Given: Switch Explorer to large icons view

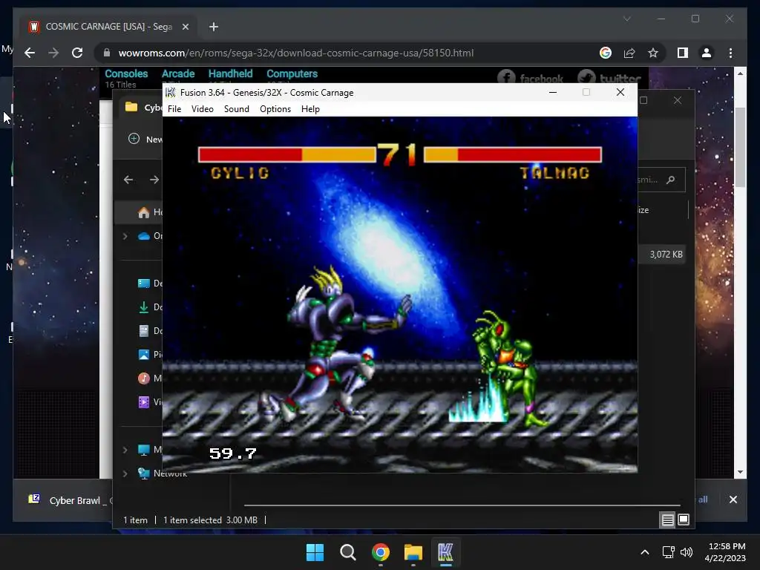Looking at the screenshot, I should click(684, 520).
